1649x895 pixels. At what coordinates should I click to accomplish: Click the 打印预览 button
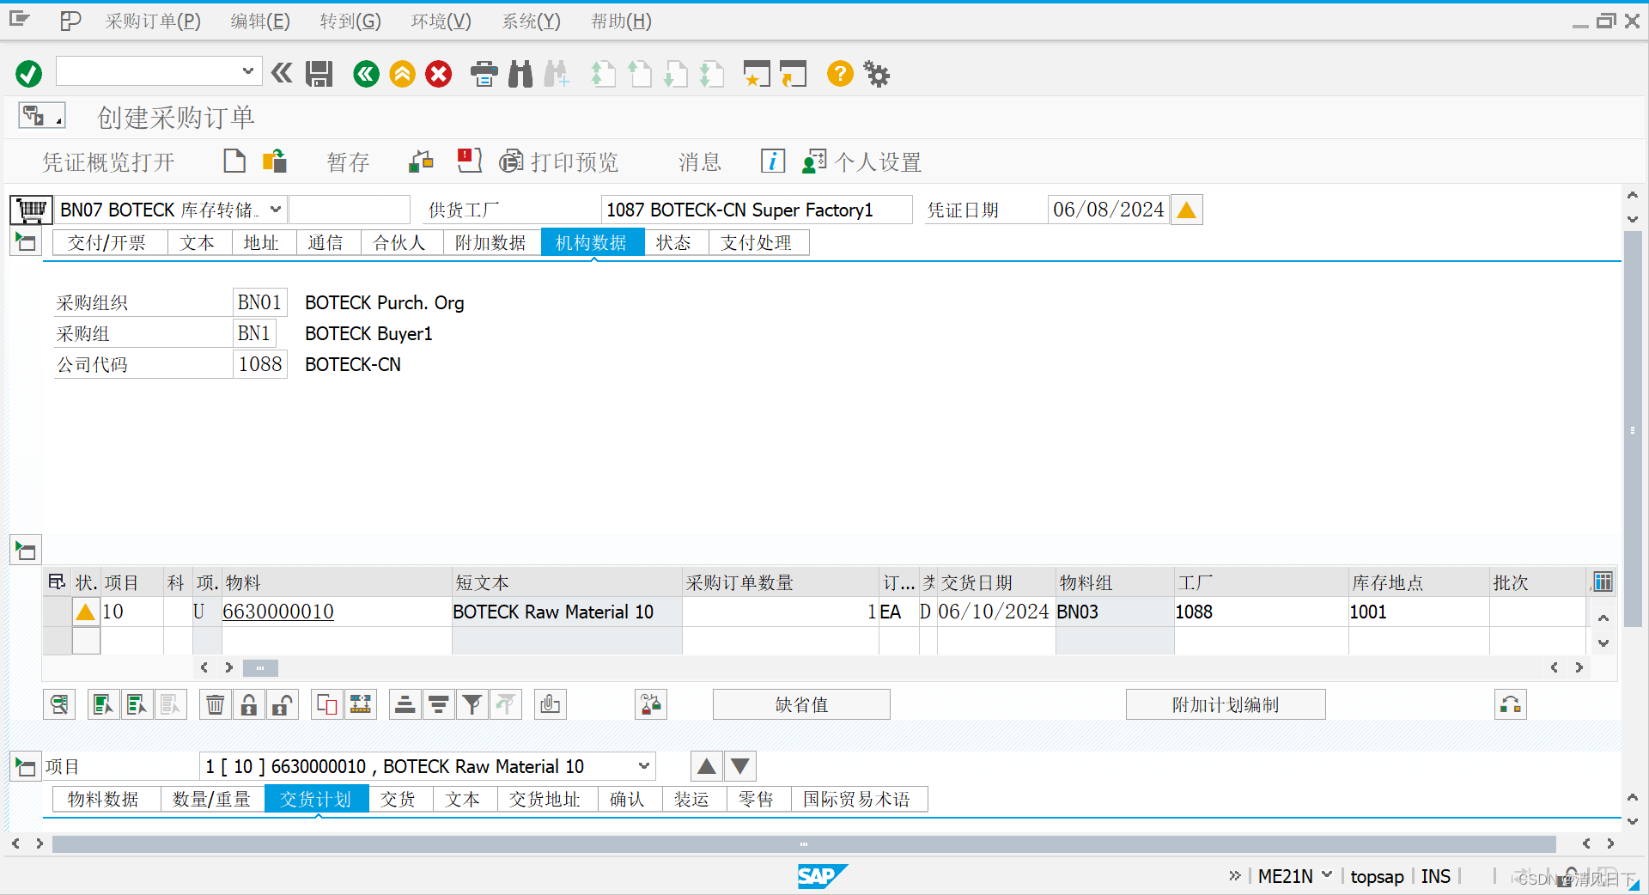coord(560,162)
